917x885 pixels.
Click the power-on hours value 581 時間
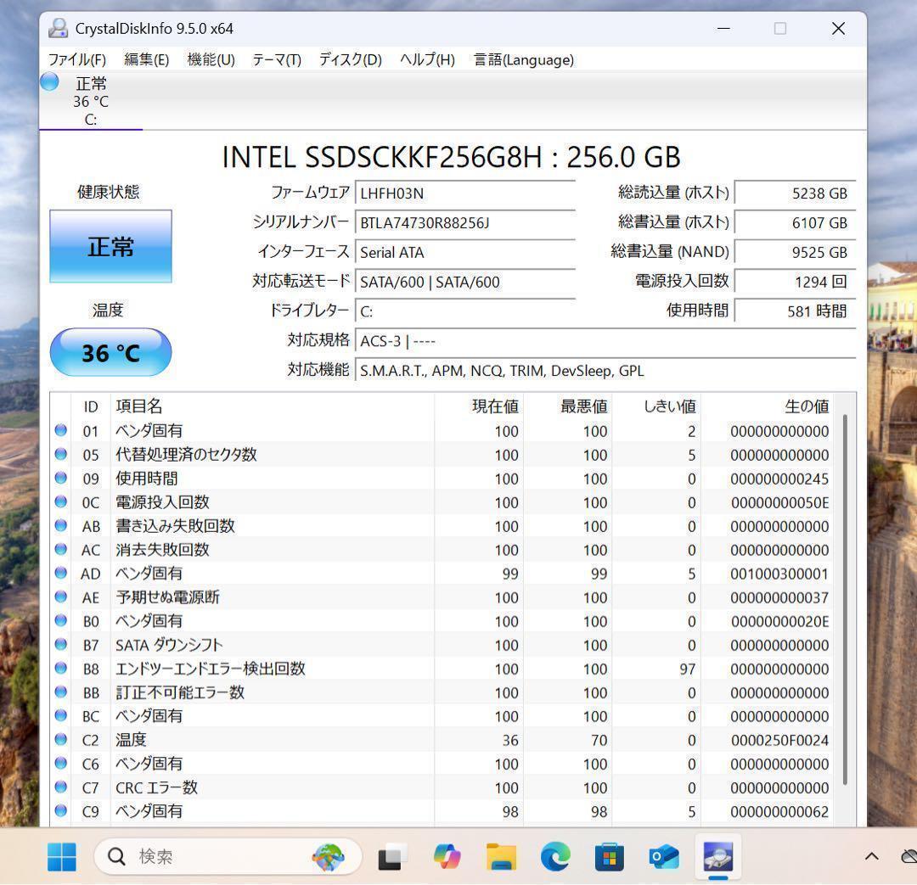click(x=796, y=311)
